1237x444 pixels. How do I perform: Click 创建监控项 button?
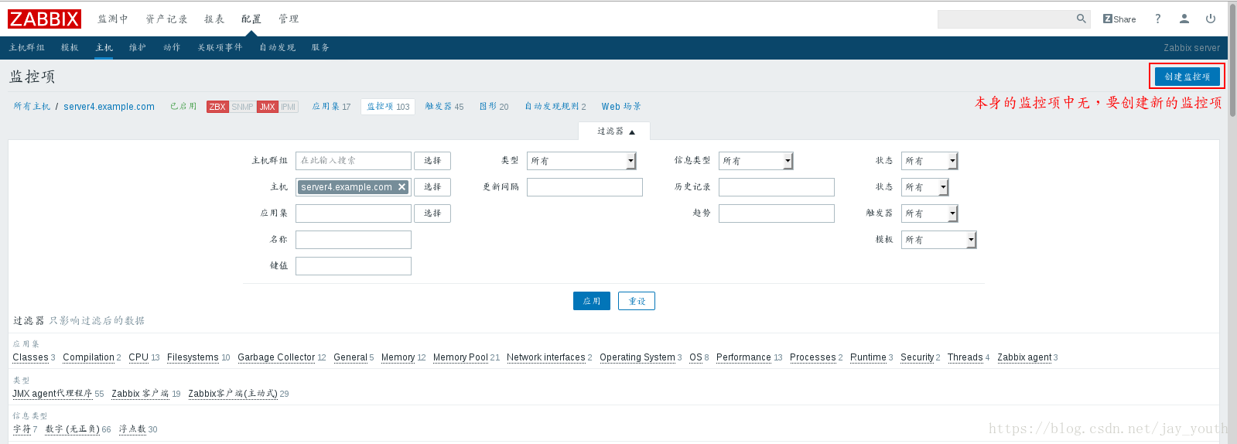[x=1187, y=77]
